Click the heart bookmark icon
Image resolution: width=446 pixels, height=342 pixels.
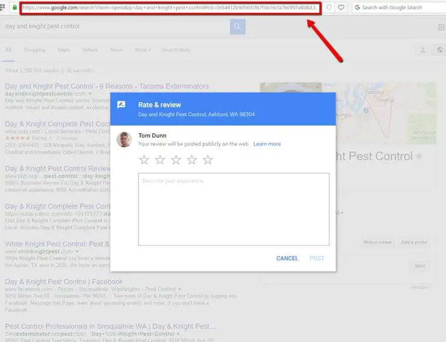click(341, 8)
